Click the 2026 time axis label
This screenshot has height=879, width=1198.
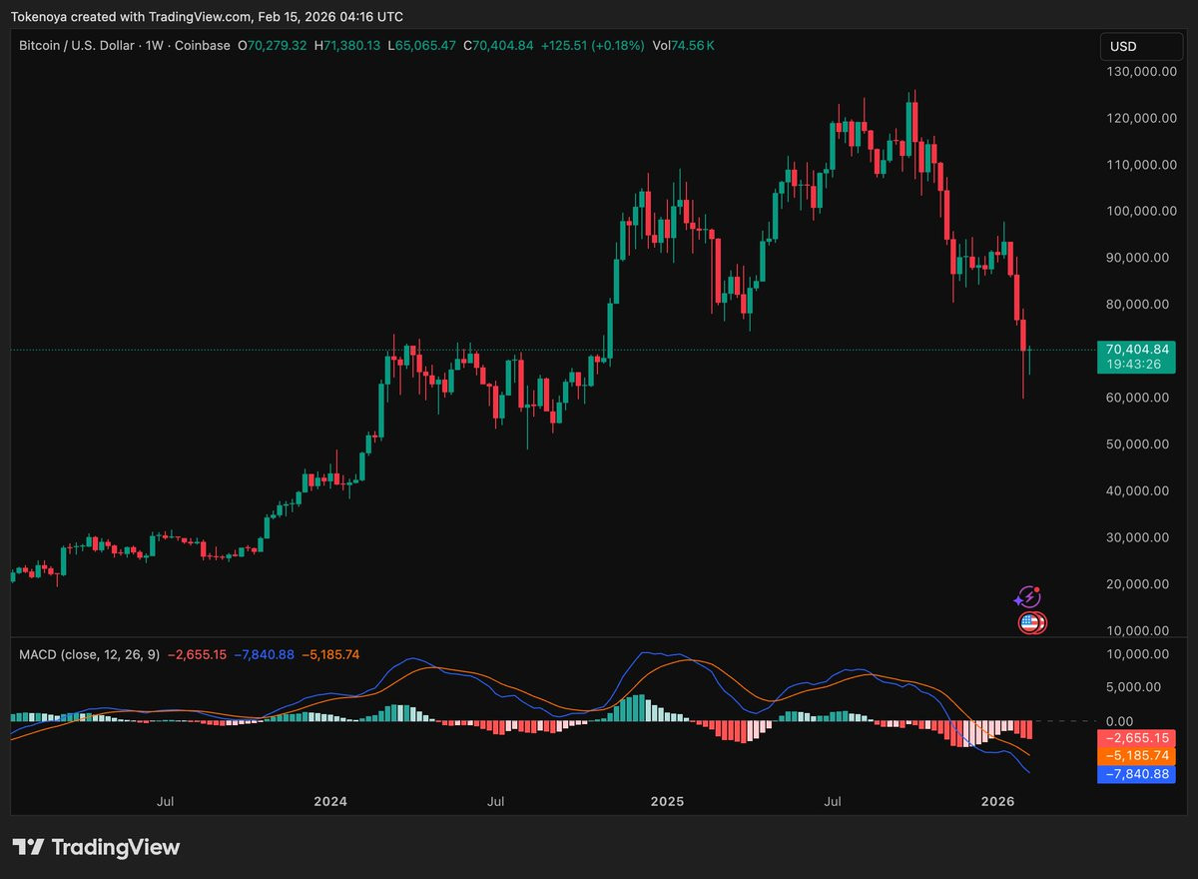click(x=998, y=801)
